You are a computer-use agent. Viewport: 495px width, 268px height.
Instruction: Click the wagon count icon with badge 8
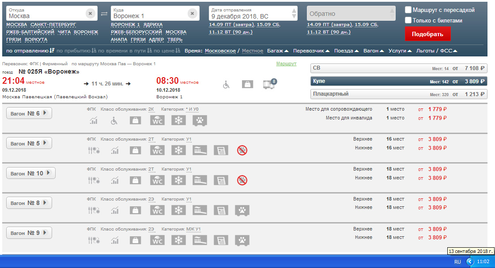coord(268,84)
